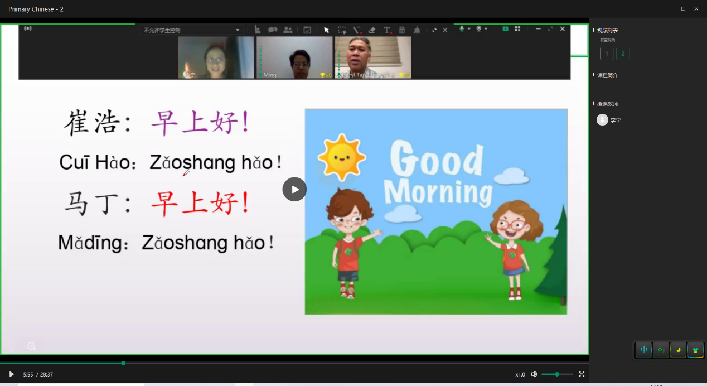
Task: Expand the microphone options arrow
Action: coord(469,29)
